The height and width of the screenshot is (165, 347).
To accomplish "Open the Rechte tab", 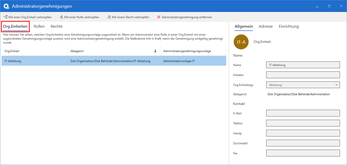I will click(56, 26).
